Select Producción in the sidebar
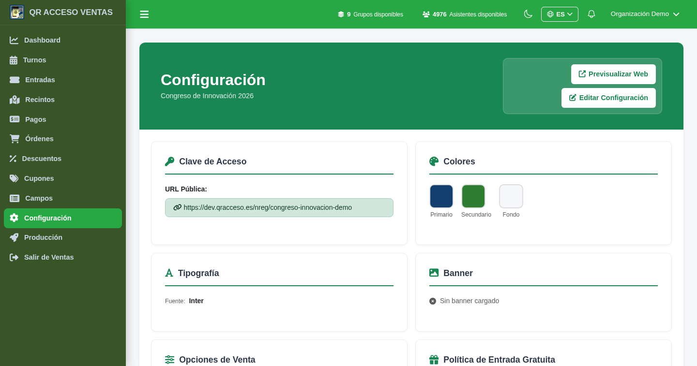The width and height of the screenshot is (697, 366). click(63, 237)
